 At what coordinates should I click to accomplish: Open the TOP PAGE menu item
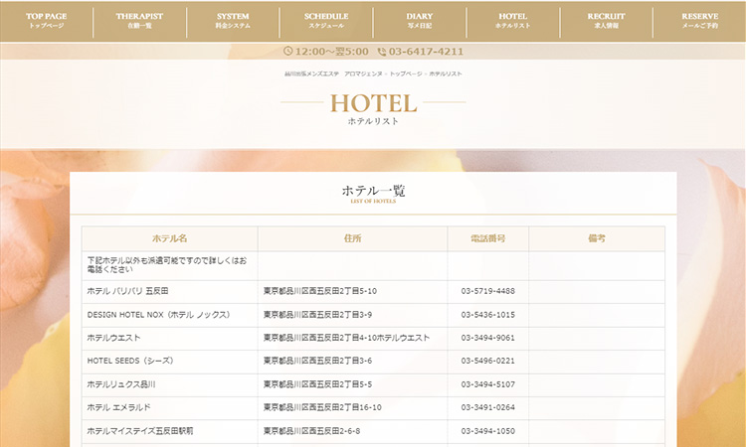(x=47, y=21)
